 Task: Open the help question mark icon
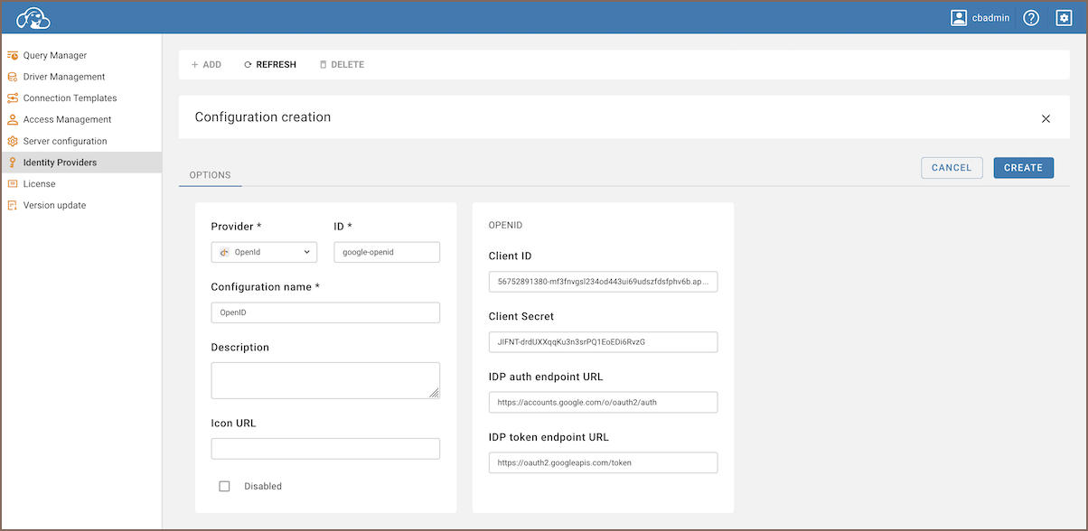1031,18
